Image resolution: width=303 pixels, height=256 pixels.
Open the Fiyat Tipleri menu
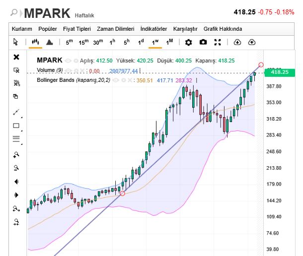coord(77,29)
